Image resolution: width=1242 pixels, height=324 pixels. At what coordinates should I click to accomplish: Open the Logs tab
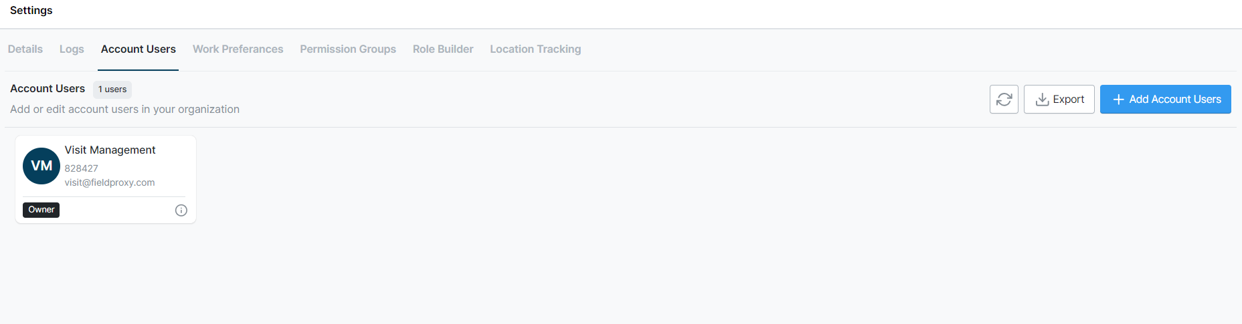pos(72,49)
